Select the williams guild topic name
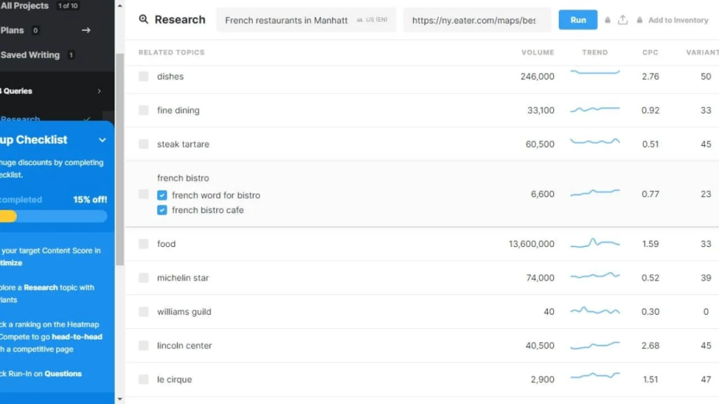The height and width of the screenshot is (404, 719). tap(184, 312)
